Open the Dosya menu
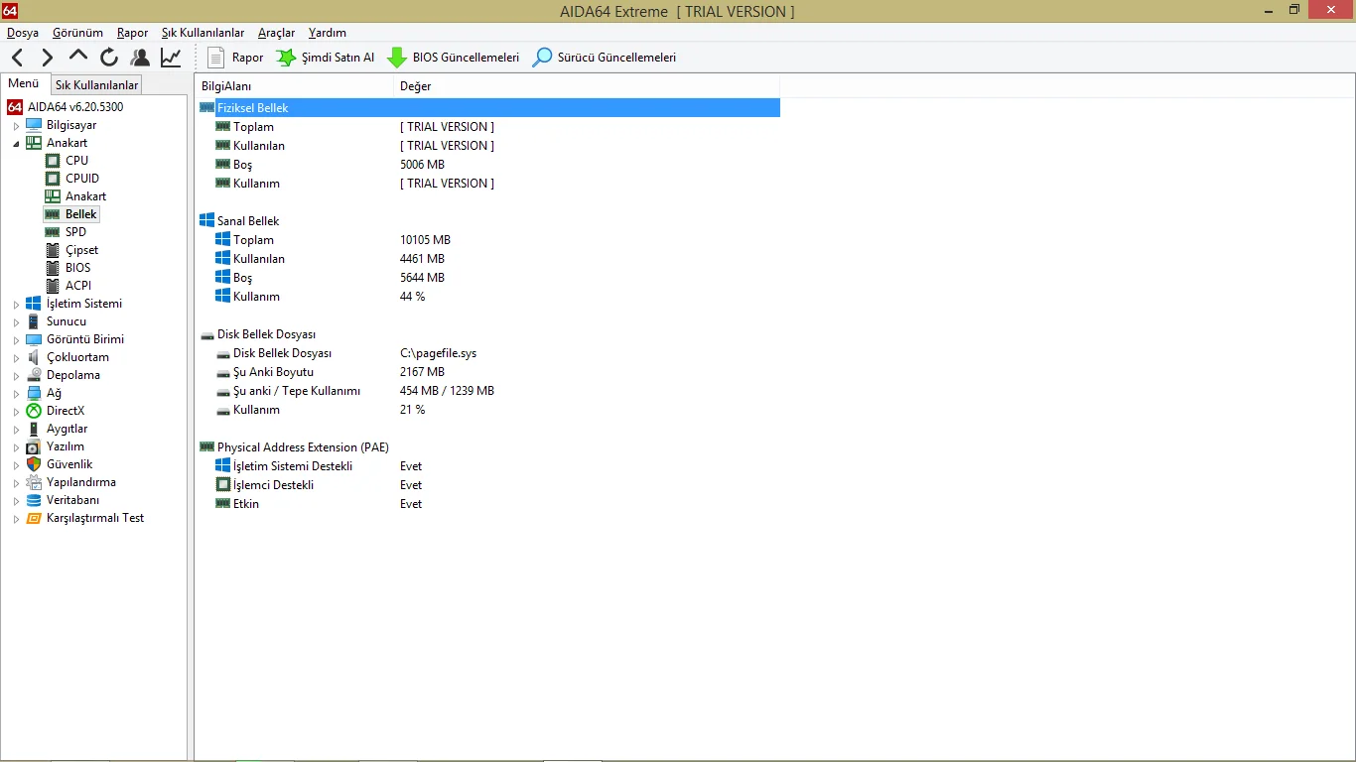 click(23, 33)
